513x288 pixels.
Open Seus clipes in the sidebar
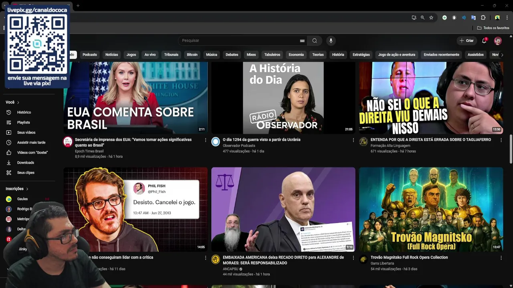point(26,172)
